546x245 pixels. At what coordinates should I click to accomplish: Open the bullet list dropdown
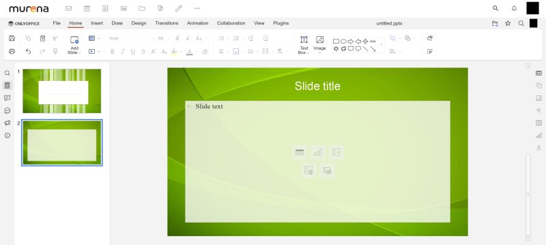[228, 38]
